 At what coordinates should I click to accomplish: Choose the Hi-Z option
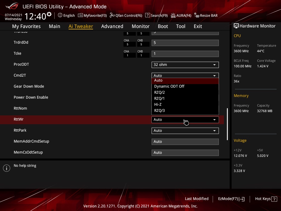pyautogui.click(x=185, y=104)
